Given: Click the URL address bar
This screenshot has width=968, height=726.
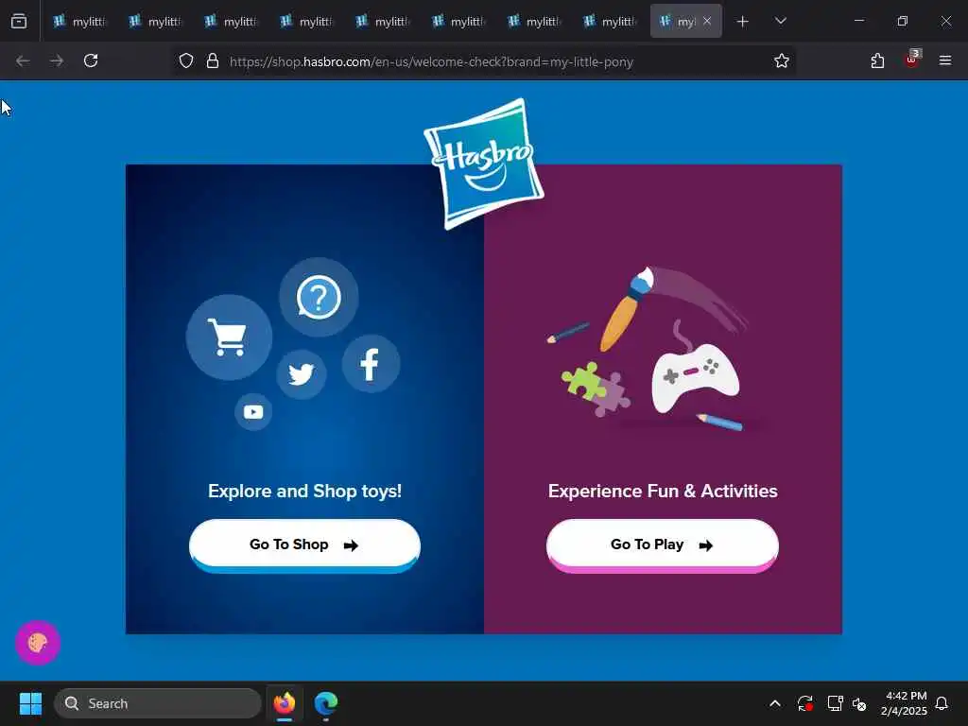Looking at the screenshot, I should [485, 61].
